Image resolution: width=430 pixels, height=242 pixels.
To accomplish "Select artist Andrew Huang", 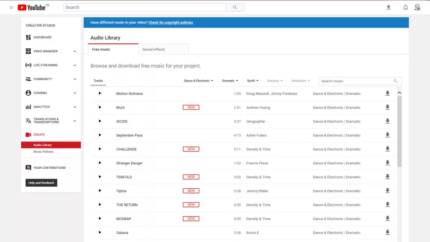I will point(258,107).
